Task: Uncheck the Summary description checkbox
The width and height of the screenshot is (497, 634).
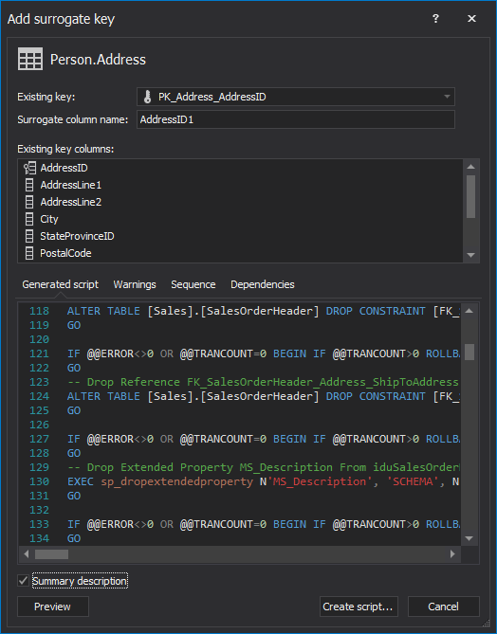Action: 23,581
